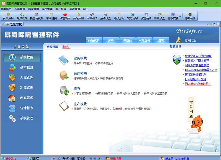Open 商品资料 toolbar icon
This screenshot has height=160, width=221.
pyautogui.click(x=8, y=16)
